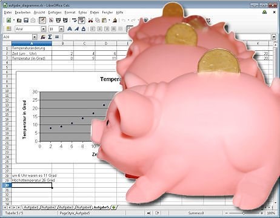Toggle Align Right
The image size is (280, 218).
pyautogui.click(x=107, y=29)
